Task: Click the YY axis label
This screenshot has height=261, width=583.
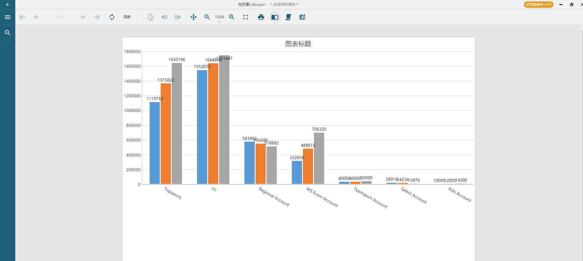Action: point(214,189)
